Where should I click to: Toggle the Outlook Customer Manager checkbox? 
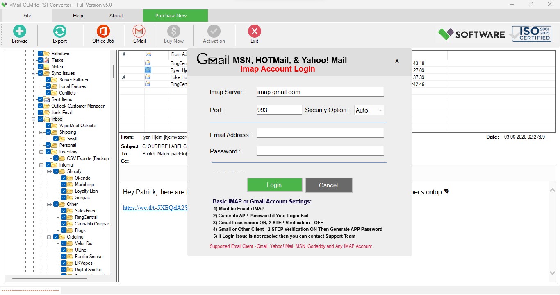(41, 106)
